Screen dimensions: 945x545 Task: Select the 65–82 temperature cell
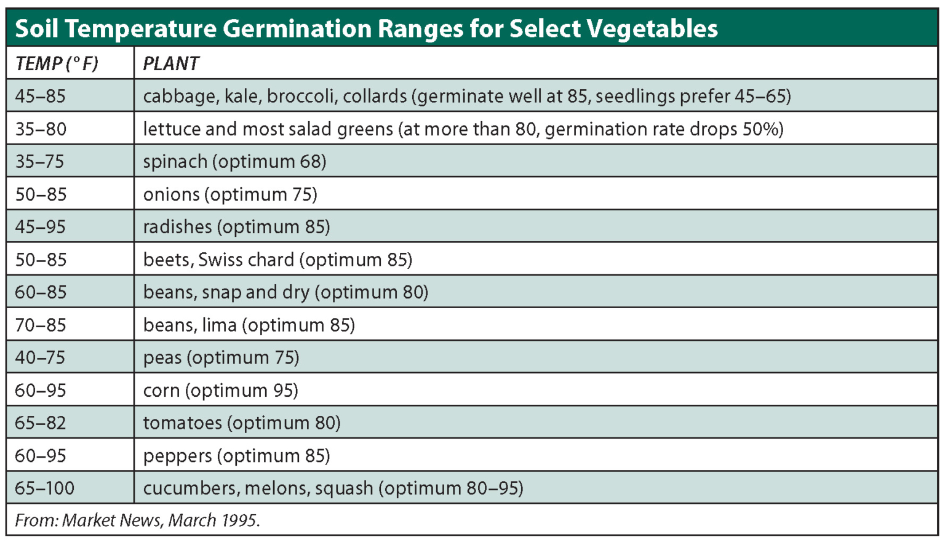pos(40,423)
